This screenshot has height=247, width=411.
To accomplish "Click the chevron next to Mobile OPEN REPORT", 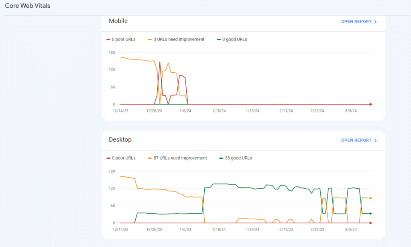I will [x=376, y=22].
